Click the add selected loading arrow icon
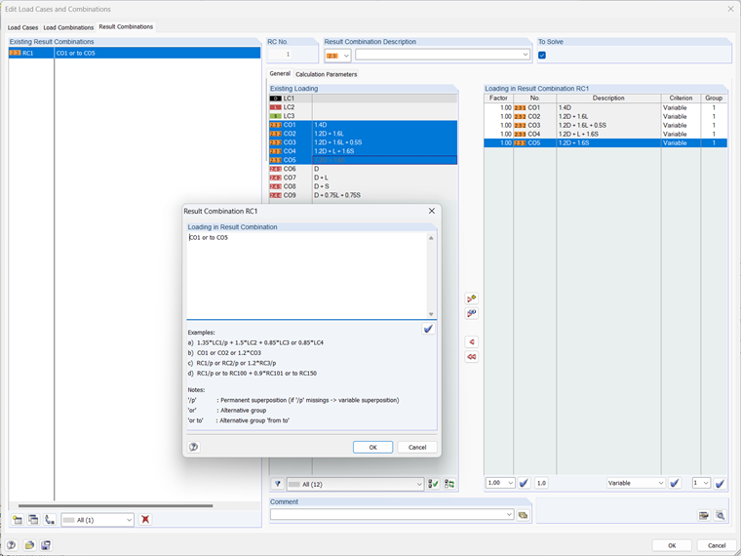Image resolution: width=741 pixels, height=556 pixels. pos(471,298)
